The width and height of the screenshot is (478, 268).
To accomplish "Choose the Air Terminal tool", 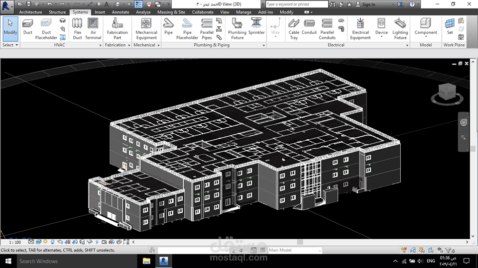I will coord(93,28).
